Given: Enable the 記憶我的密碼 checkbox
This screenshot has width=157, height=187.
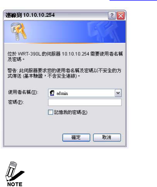Looking at the screenshot, I should coord(50,112).
